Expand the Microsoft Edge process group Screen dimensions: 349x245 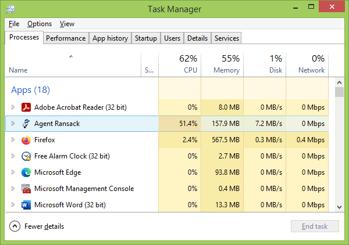point(13,172)
